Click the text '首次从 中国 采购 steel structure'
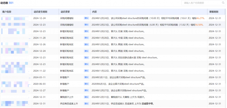This screenshot has width=227, height=108. pos(127,38)
